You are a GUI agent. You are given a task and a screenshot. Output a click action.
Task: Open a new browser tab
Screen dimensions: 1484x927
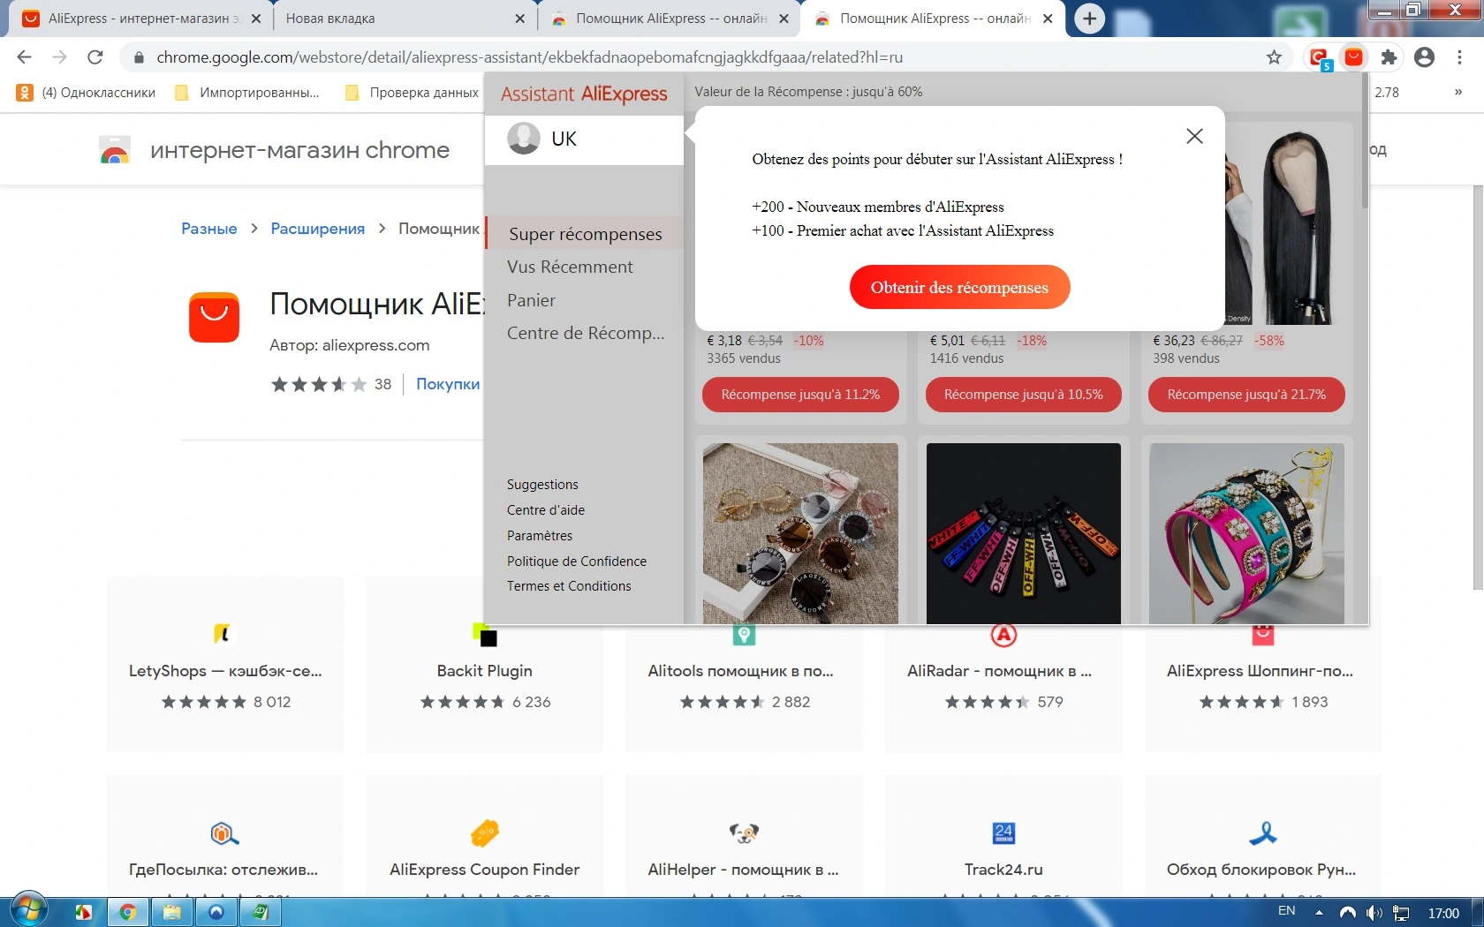click(1090, 19)
